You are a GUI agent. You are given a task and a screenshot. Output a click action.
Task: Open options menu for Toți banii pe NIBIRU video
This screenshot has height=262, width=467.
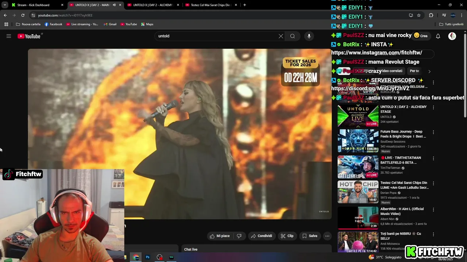pyautogui.click(x=433, y=234)
